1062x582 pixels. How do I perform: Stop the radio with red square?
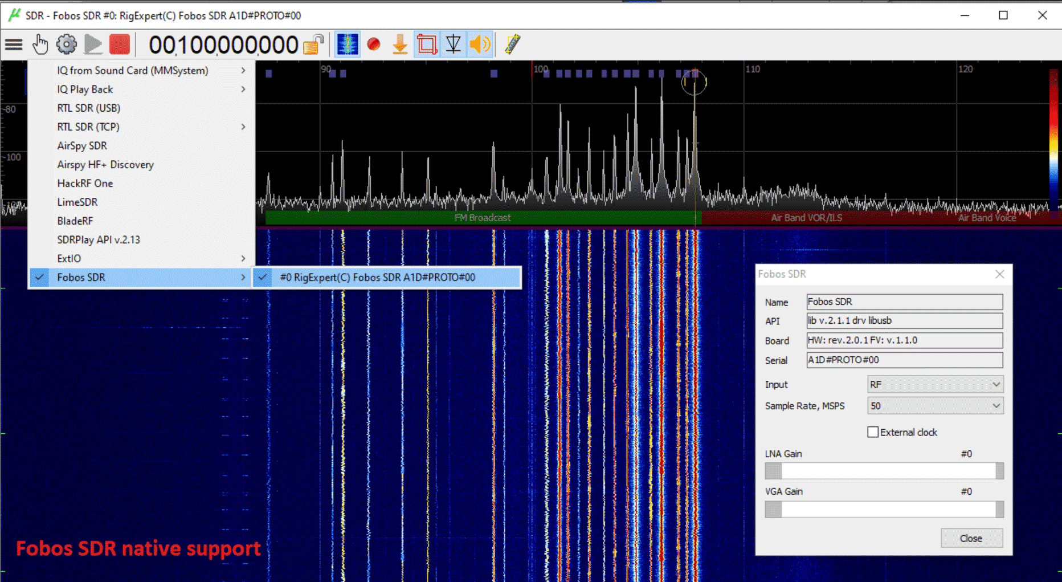tap(120, 44)
